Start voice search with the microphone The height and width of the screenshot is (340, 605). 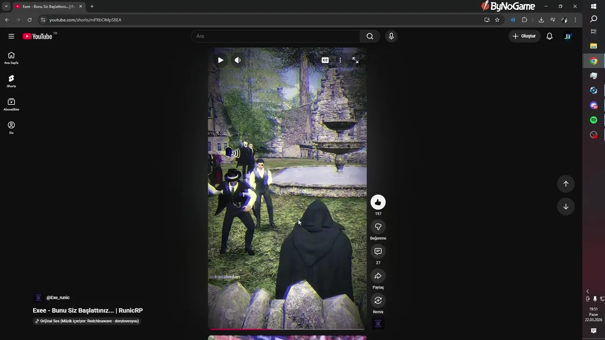(x=391, y=36)
